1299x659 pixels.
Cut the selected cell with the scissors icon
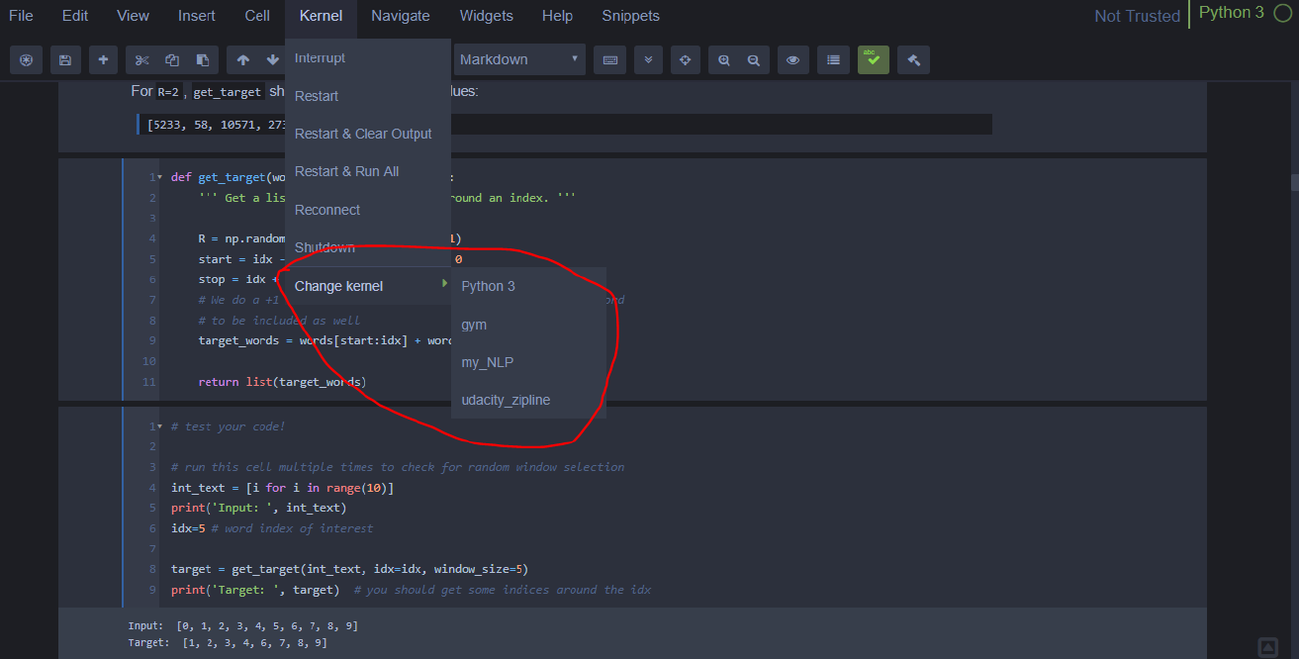[141, 59]
